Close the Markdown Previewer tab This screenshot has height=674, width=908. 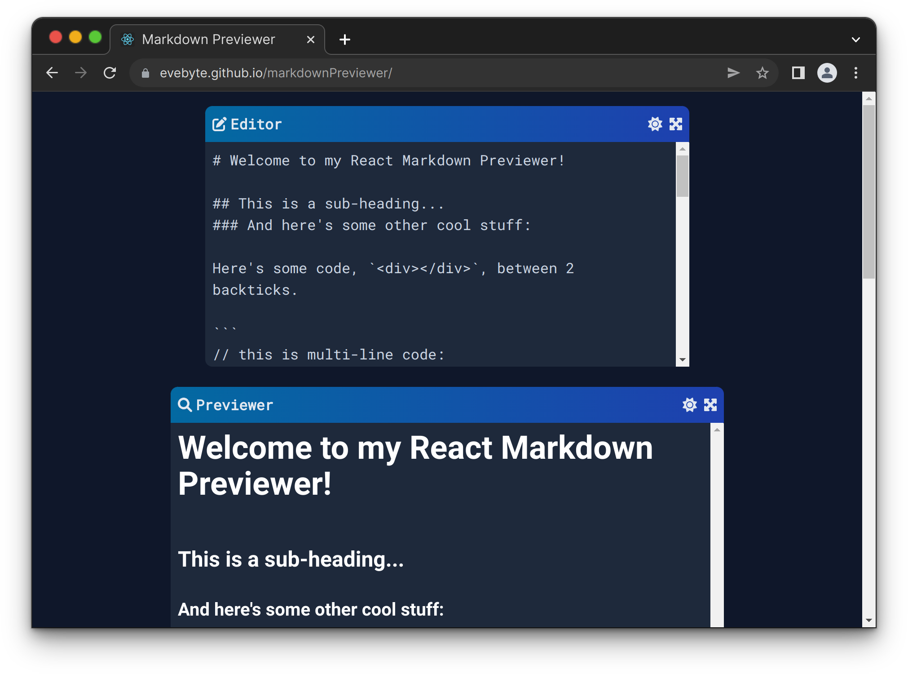point(311,40)
